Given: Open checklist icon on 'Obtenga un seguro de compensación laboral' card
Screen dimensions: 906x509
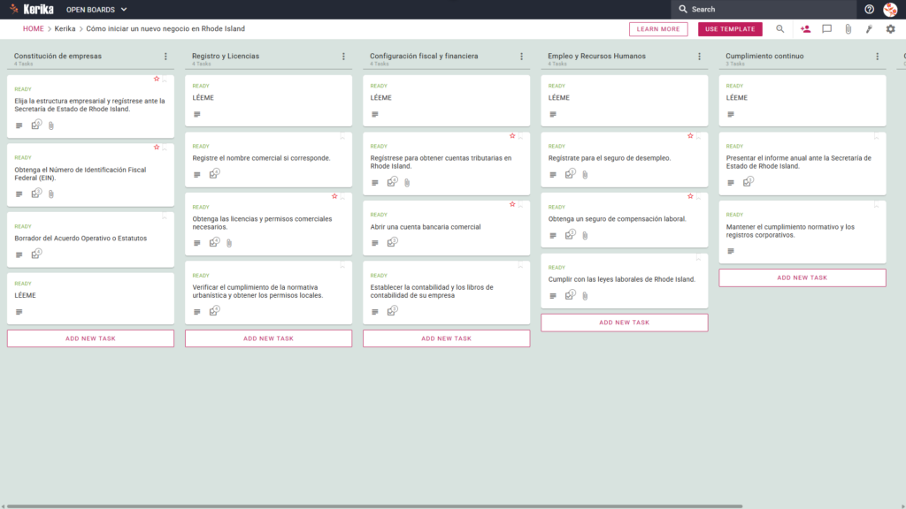Looking at the screenshot, I should (x=571, y=234).
